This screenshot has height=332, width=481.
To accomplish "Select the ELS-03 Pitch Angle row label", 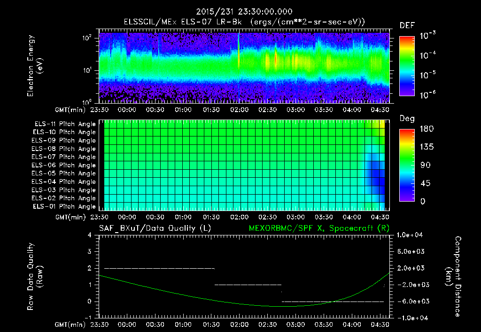I will [x=64, y=190].
